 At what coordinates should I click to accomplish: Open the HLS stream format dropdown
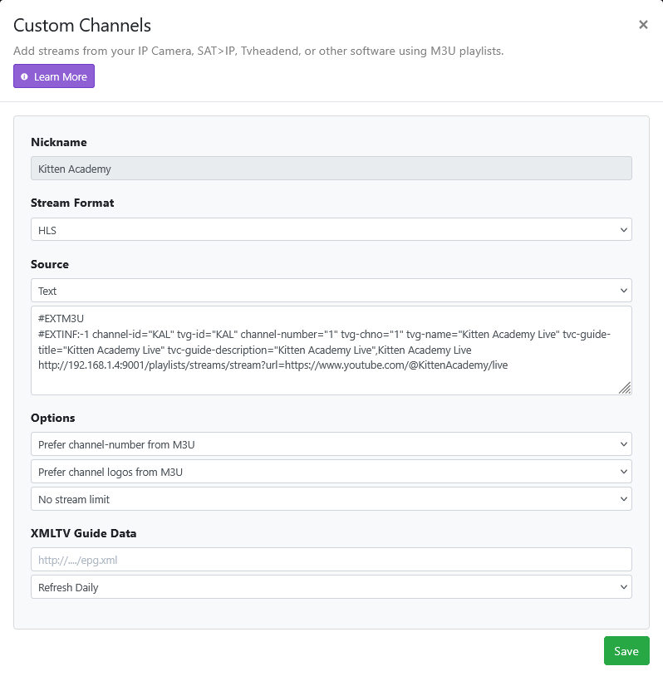click(x=331, y=229)
